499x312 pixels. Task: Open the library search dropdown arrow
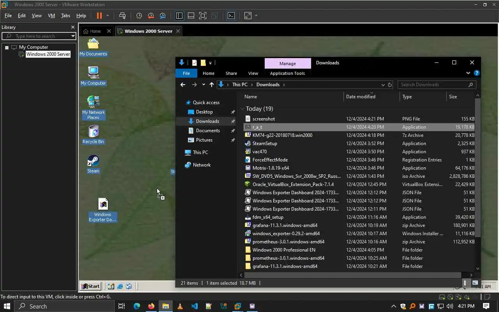[73, 36]
